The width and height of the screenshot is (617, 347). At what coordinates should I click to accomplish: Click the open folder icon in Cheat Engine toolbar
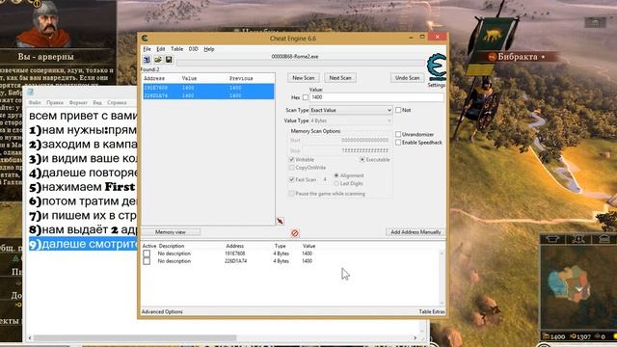pos(158,60)
